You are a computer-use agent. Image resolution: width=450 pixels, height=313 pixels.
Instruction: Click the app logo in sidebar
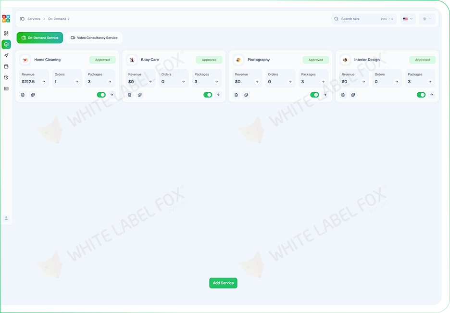tap(6, 19)
